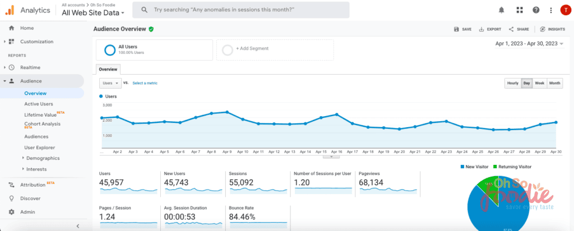Click the All accounts breadcrumb
Screen dimensions: 574x231
point(73,5)
